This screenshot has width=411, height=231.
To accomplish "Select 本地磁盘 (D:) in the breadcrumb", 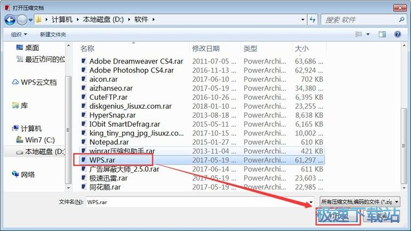I will pos(103,19).
